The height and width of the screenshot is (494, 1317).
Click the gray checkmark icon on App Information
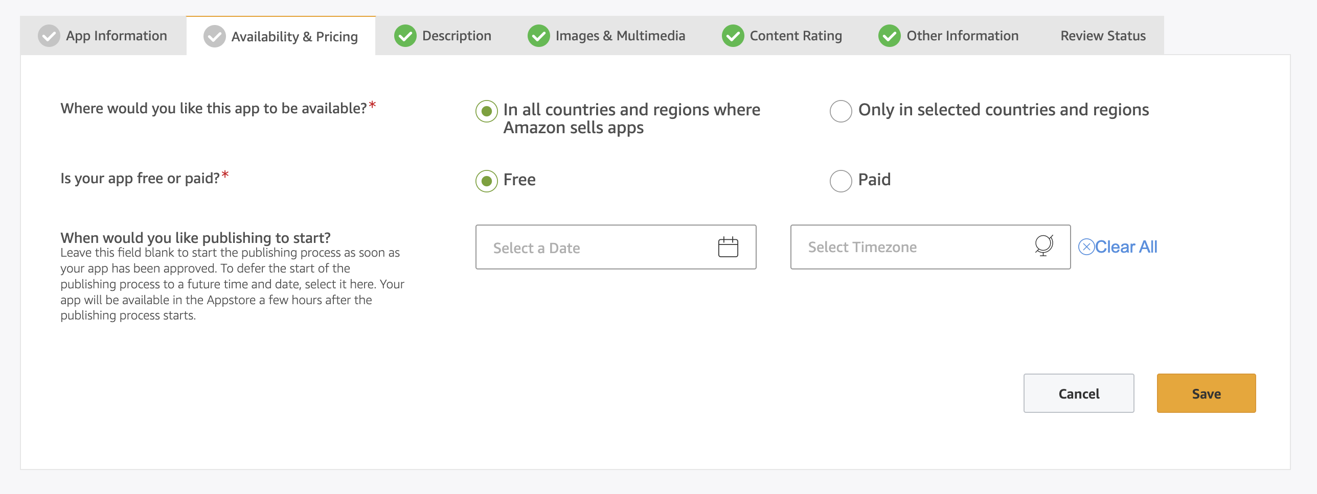pos(49,36)
